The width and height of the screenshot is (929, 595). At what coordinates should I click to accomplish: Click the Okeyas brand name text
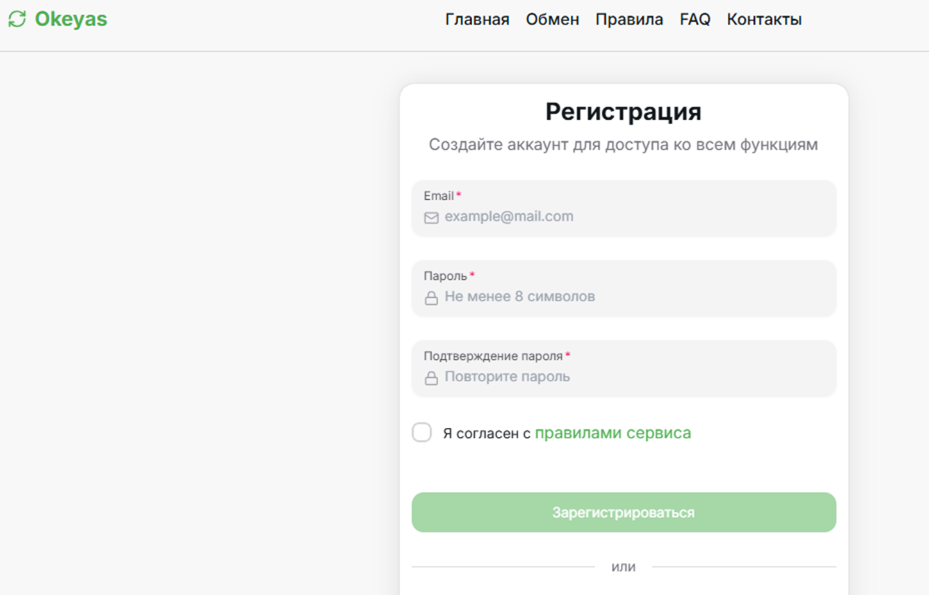(71, 19)
